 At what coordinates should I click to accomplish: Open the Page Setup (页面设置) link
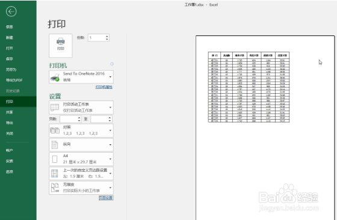pyautogui.click(x=106, y=198)
